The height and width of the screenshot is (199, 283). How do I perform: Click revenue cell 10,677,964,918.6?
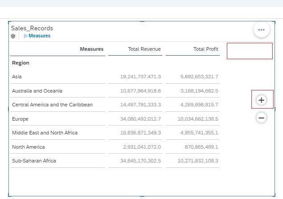pyautogui.click(x=140, y=91)
